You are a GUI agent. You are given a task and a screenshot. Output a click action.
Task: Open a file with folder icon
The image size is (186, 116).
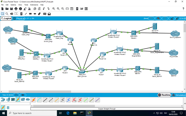[x=7, y=9]
